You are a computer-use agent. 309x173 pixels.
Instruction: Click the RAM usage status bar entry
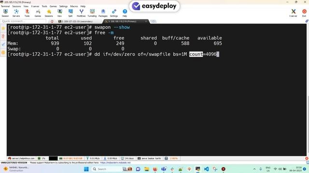point(71,158)
